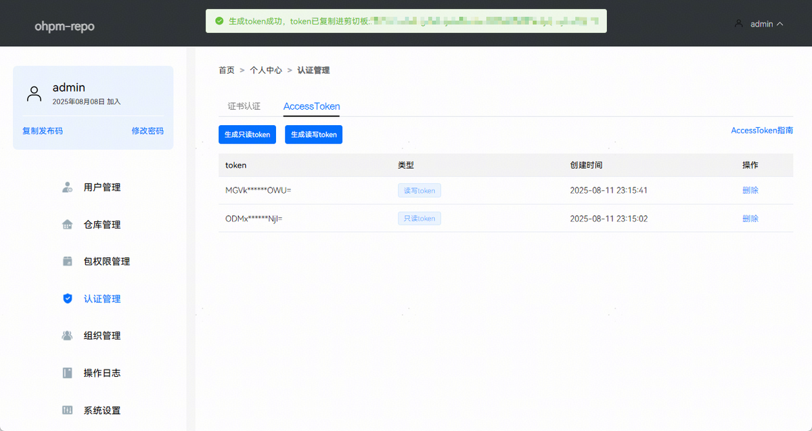Image resolution: width=812 pixels, height=431 pixels.
Task: Click 修改密码 to change password
Action: tap(148, 131)
